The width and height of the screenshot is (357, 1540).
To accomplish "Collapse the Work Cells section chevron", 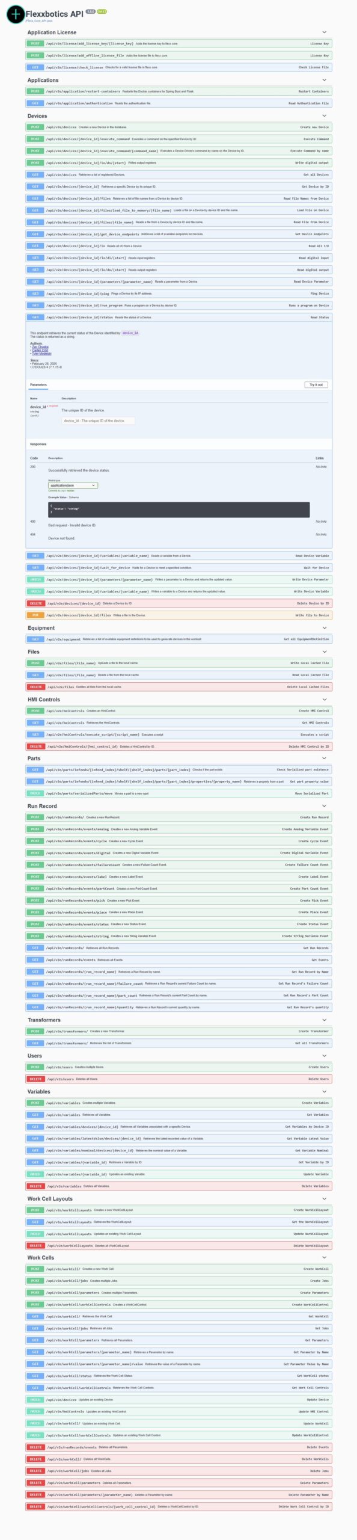I will (x=325, y=1257).
